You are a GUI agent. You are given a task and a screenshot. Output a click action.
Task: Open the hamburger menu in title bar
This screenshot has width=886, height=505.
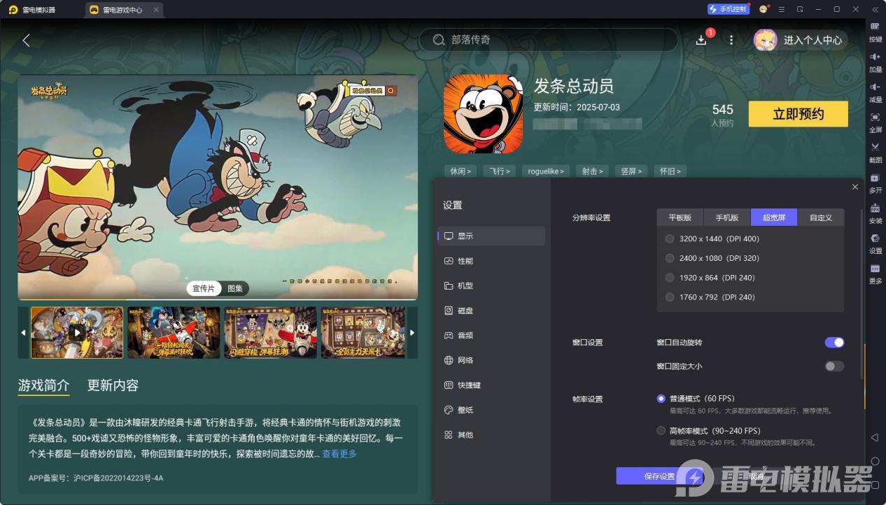[x=781, y=9]
